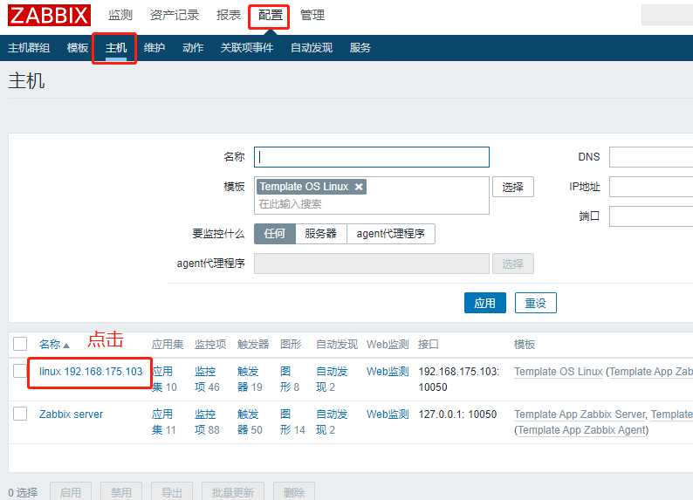Screen dimensions: 693x500
Task: Click the blue 应用 filter button
Action: (484, 303)
